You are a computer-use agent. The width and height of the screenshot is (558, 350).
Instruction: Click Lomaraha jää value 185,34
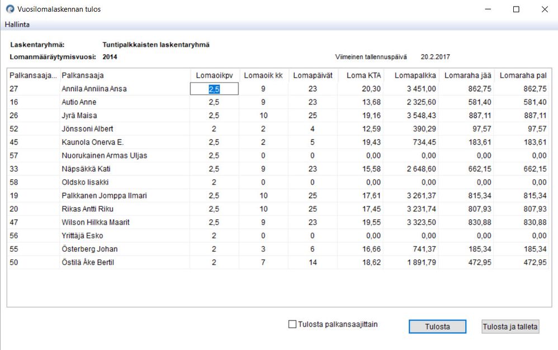click(x=480, y=249)
